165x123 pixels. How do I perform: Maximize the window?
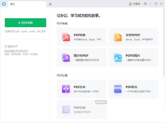coord(156,4)
